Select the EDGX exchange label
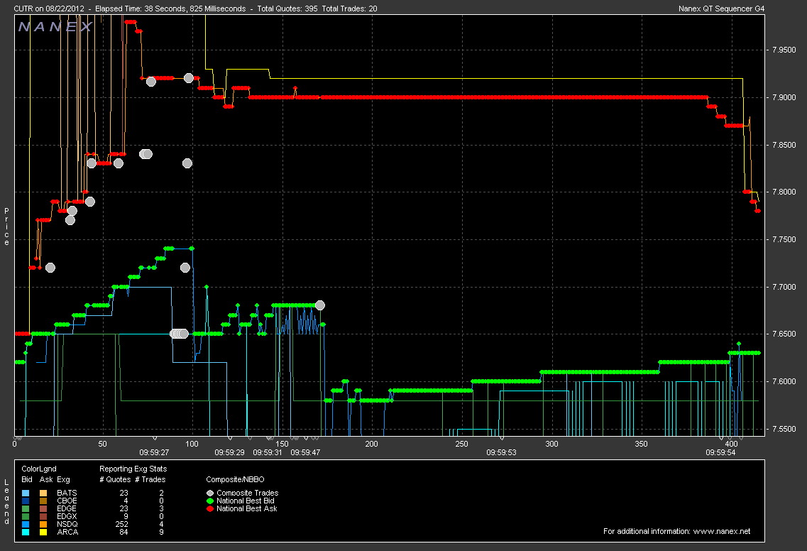Viewport: 807px width, 551px height. pyautogui.click(x=67, y=516)
